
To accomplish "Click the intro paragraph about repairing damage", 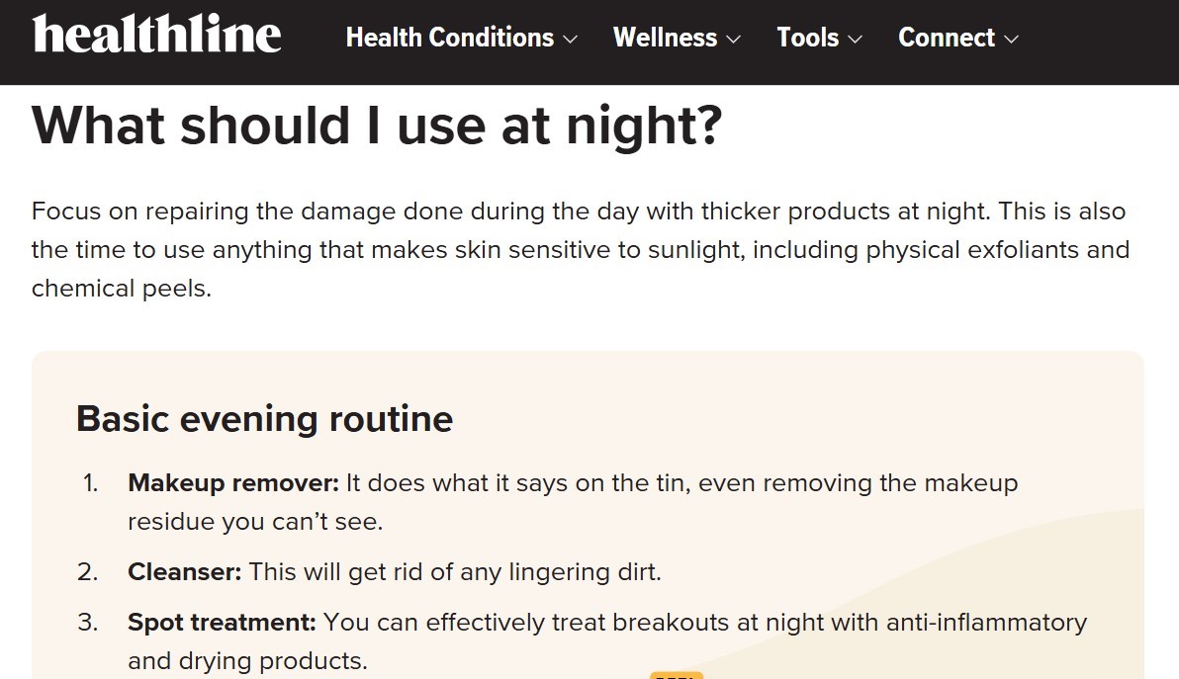I will pyautogui.click(x=581, y=249).
